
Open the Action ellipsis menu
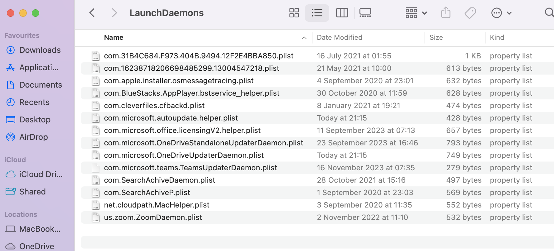coord(501,13)
